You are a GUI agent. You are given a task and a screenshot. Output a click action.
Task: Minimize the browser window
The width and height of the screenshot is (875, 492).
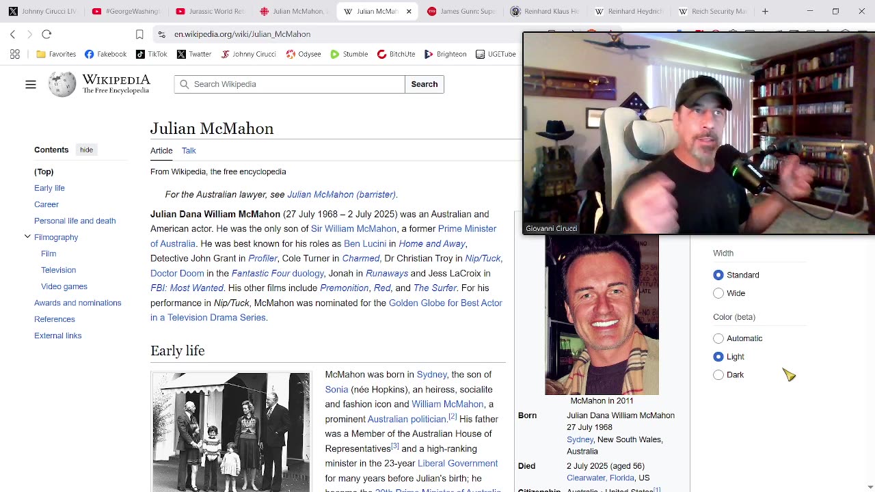point(810,11)
